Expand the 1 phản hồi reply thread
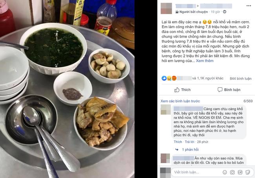 (x=190, y=149)
